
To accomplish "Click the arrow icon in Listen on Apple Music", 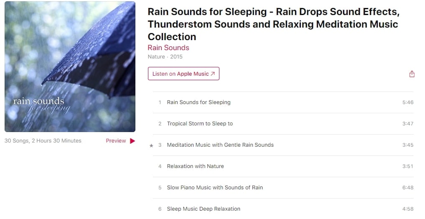I will [x=213, y=74].
